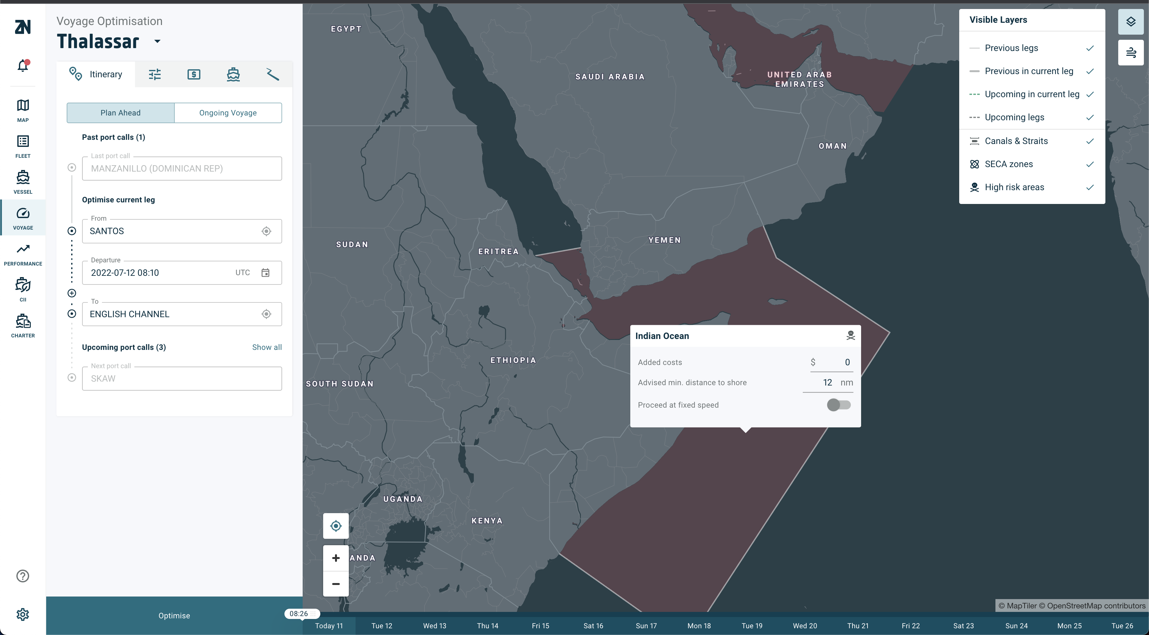
Task: Open the Charter sidebar icon
Action: 23,325
